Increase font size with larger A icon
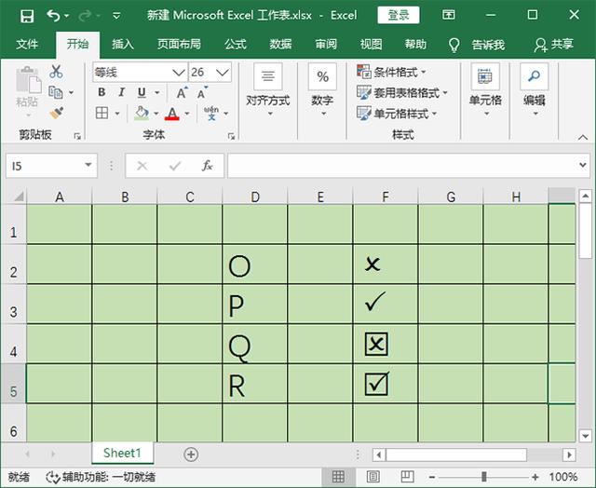The width and height of the screenshot is (596, 488). [182, 92]
